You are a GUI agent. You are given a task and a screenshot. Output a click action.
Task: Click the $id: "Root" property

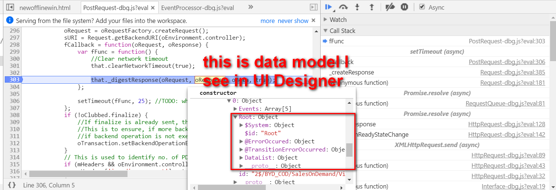click(x=263, y=133)
